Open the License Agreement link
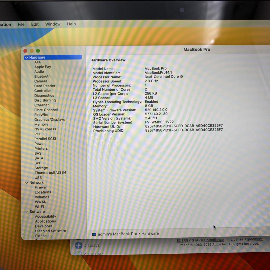 (246, 239)
